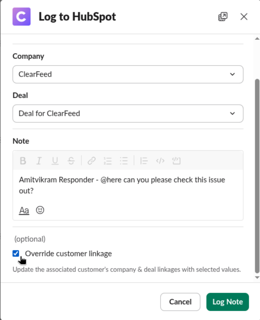The height and width of the screenshot is (320, 260).
Task: Click inside the note text area
Action: click(128, 185)
